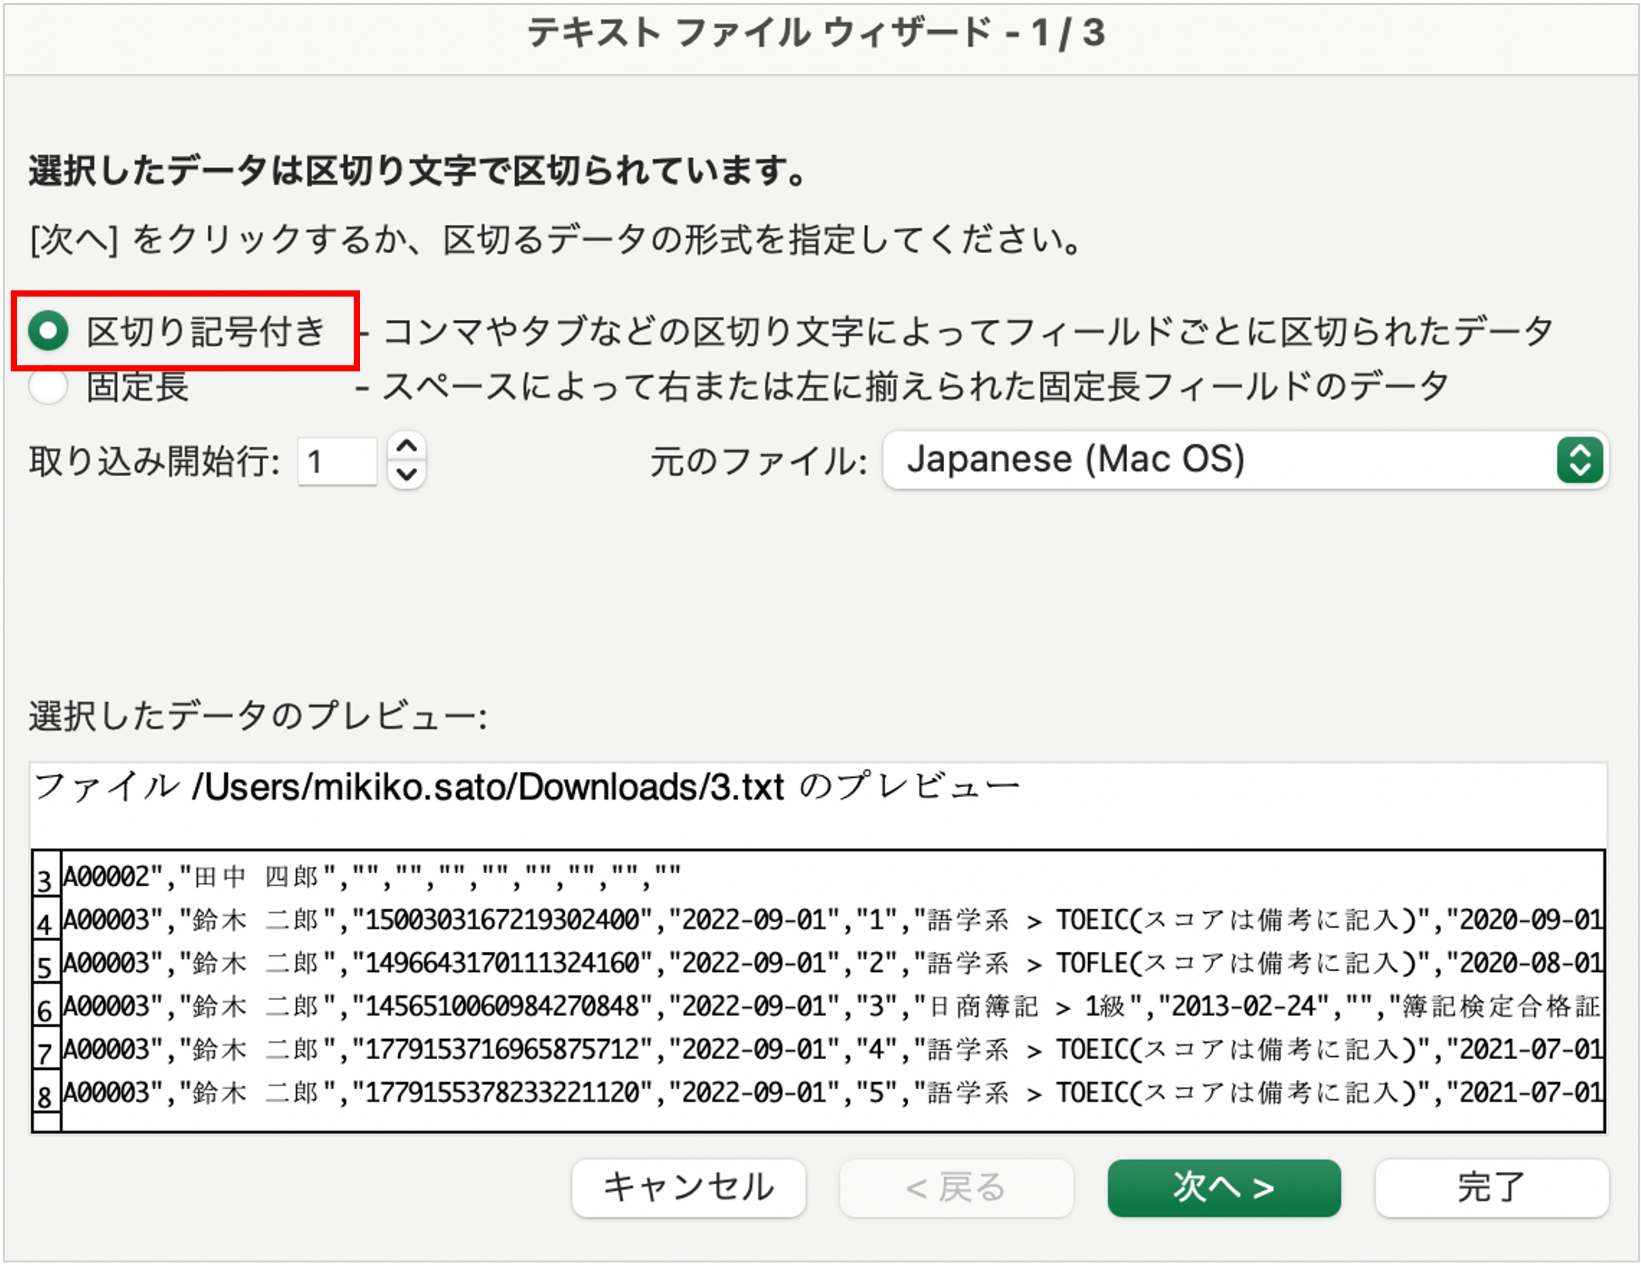Click the 区切り記号付き label text
The width and height of the screenshot is (1641, 1264).
[205, 332]
